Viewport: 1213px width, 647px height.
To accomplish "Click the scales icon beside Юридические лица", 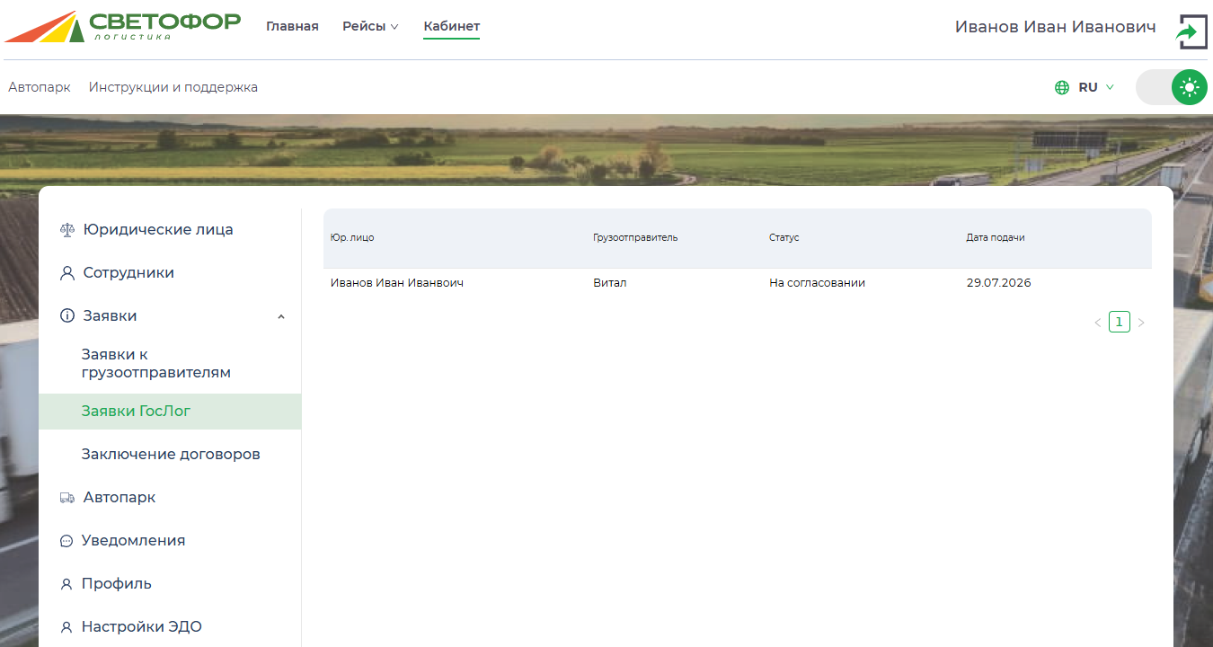I will click(x=67, y=229).
